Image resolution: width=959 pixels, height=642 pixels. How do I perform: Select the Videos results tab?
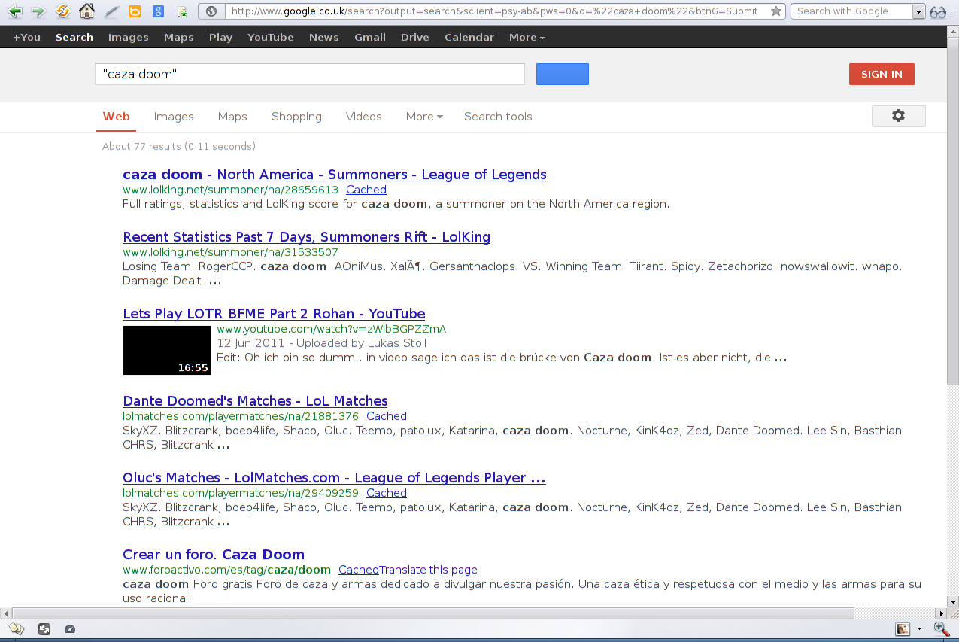363,117
